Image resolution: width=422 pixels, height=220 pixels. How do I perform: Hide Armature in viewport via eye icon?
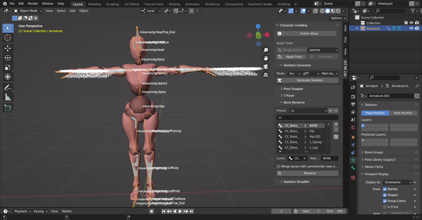(x=411, y=28)
